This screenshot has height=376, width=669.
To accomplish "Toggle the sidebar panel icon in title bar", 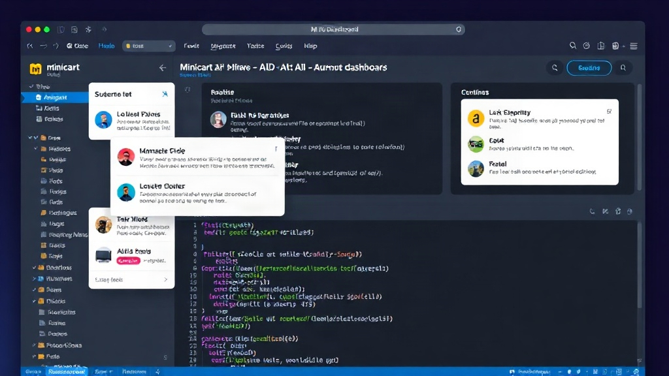I will pos(61,29).
